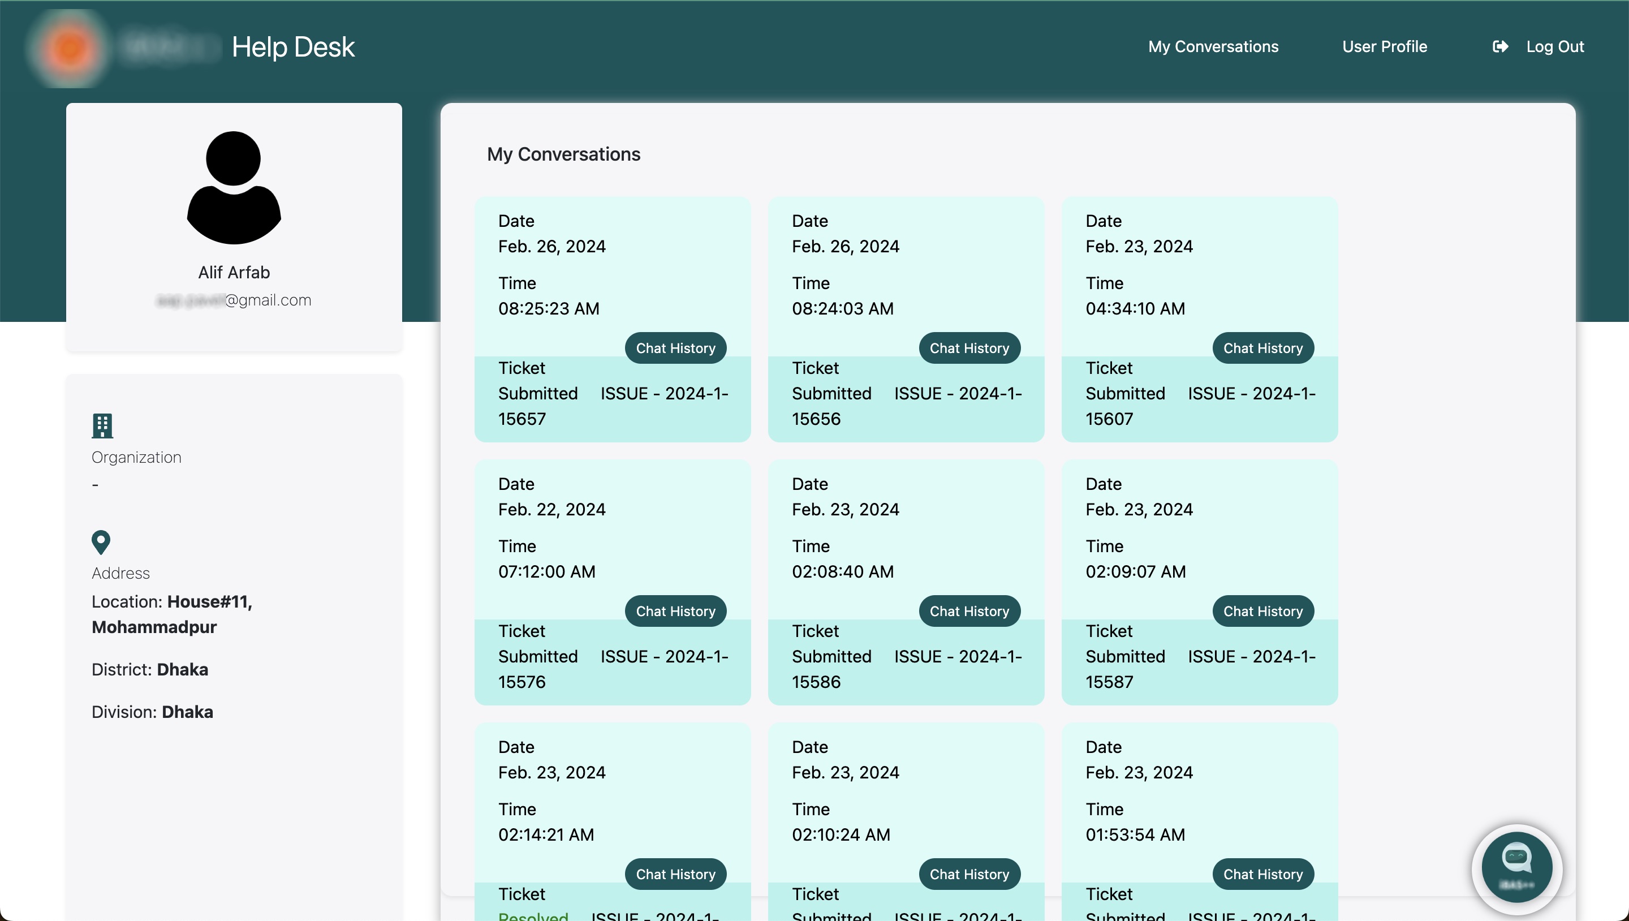Click the District: Dhaka text
Image resolution: width=1629 pixels, height=921 pixels.
(x=150, y=669)
